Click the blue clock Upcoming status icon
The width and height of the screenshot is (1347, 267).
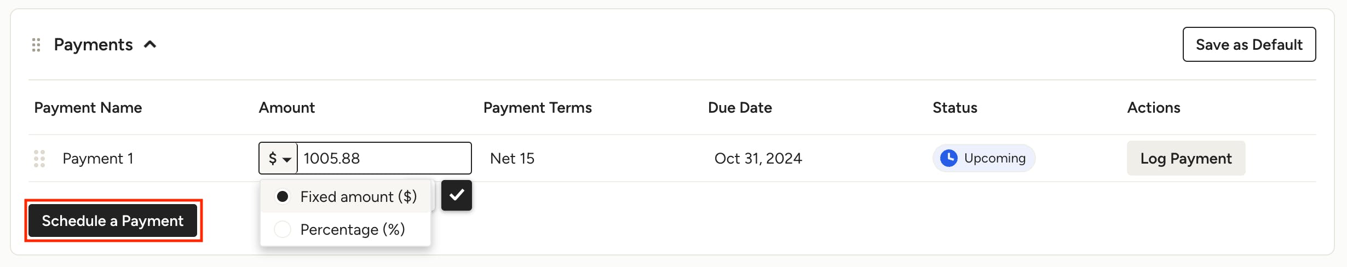point(948,158)
